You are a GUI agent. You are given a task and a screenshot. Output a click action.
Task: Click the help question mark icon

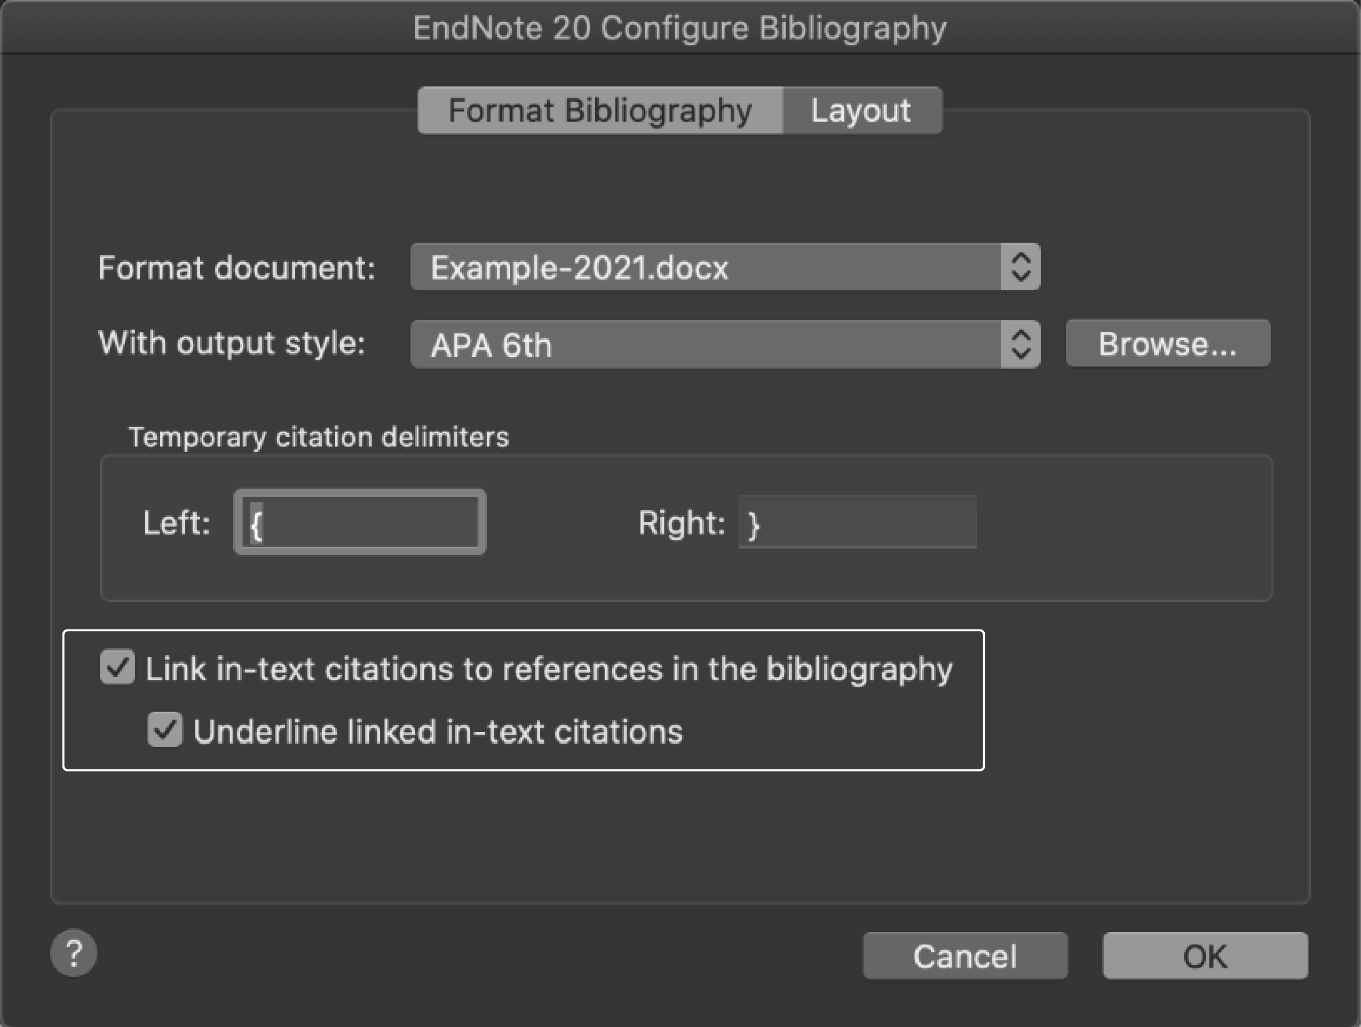73,953
